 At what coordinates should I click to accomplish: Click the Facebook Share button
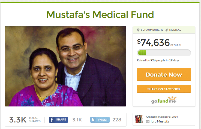point(58,120)
